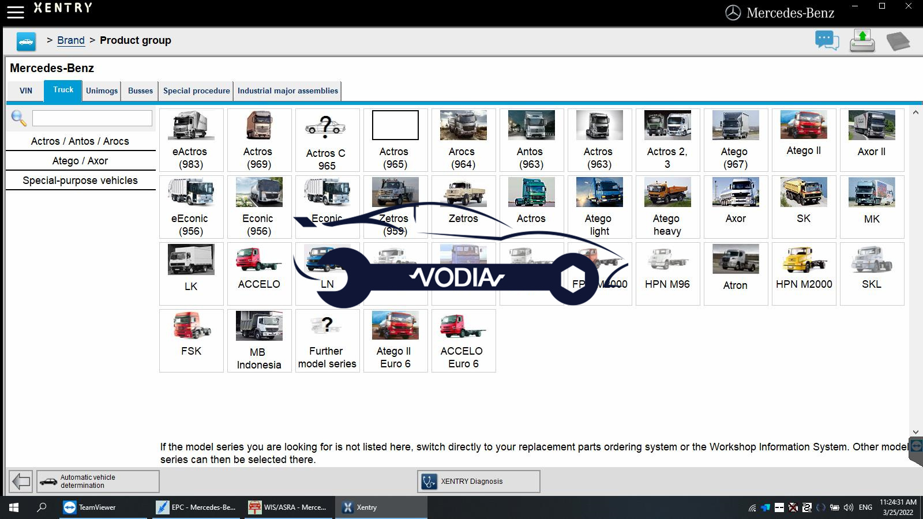Choose the eEconic (956) tile

[x=192, y=207]
